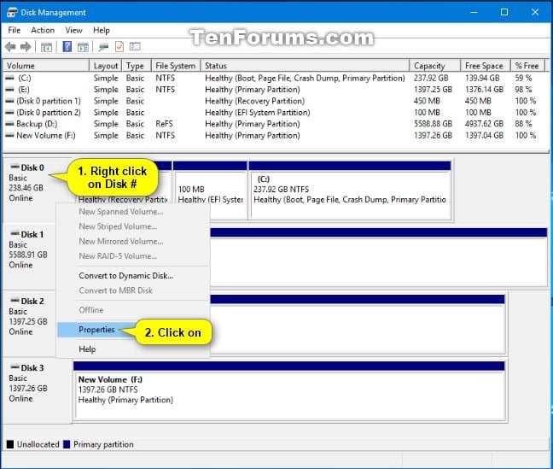Click the drive icon beside Backup (D:)
This screenshot has width=553, height=469.
coord(10,124)
